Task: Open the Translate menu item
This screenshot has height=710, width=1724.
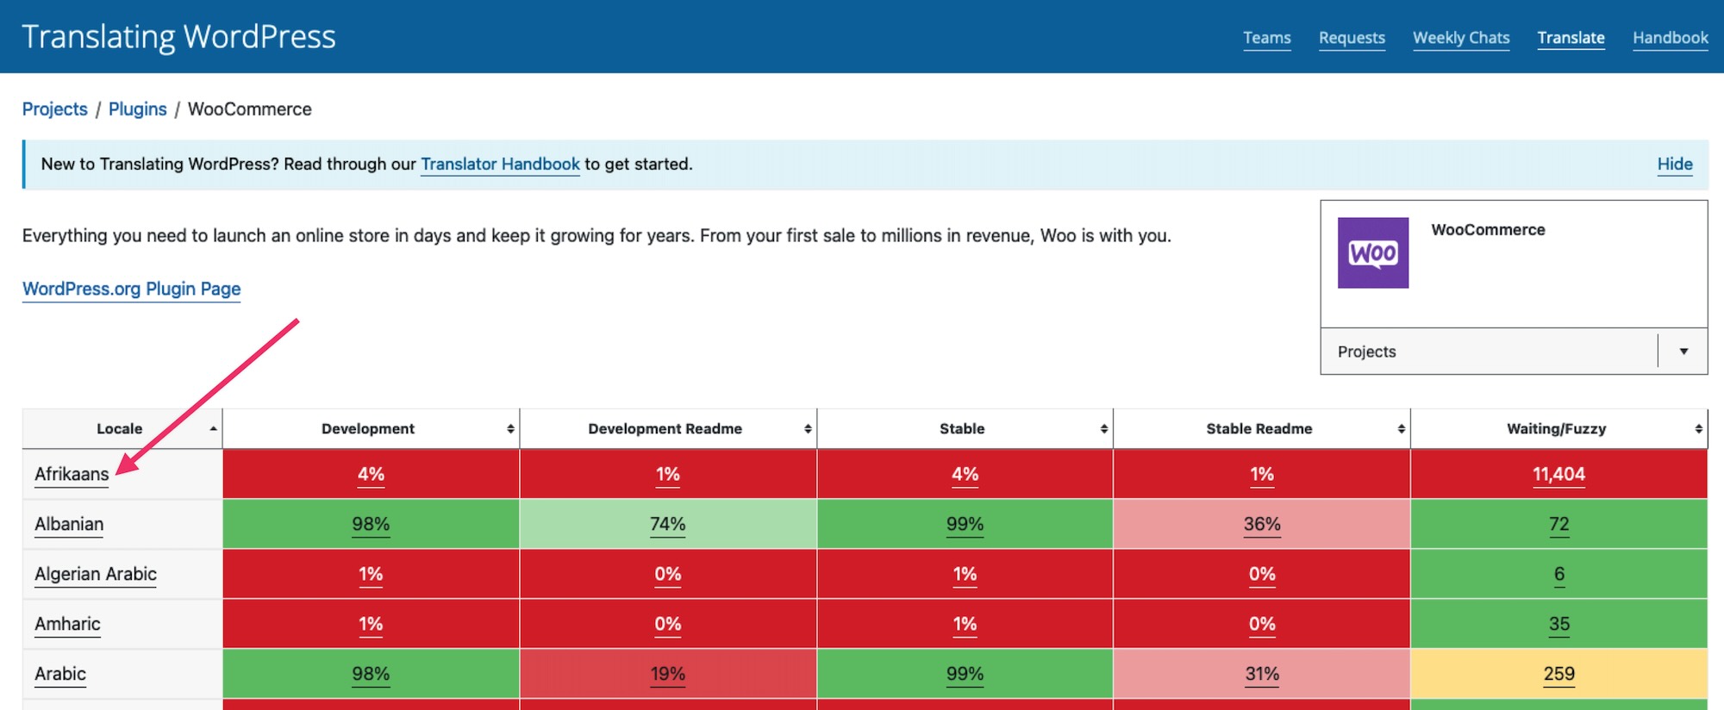Action: [1571, 38]
